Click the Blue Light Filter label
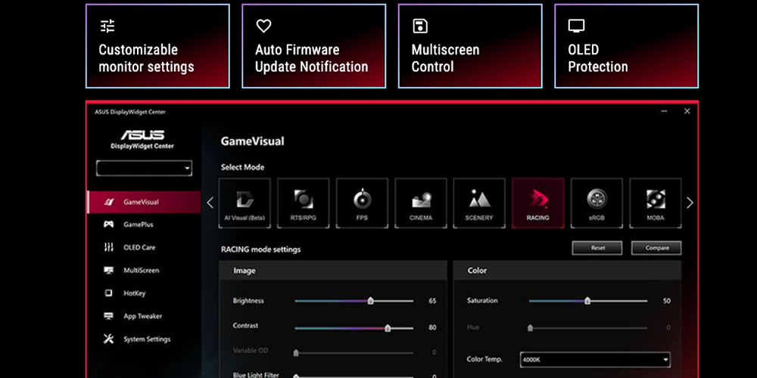This screenshot has height=378, width=757. click(256, 376)
